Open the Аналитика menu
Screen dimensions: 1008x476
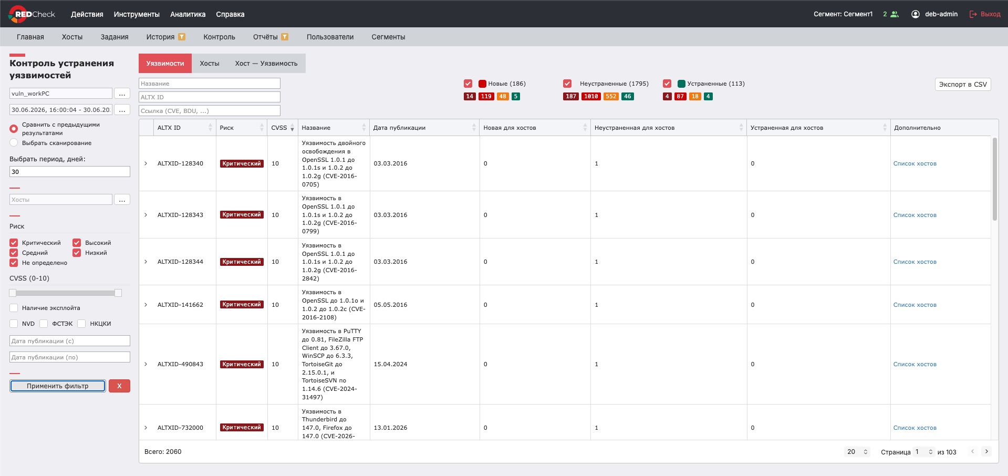[x=188, y=14]
